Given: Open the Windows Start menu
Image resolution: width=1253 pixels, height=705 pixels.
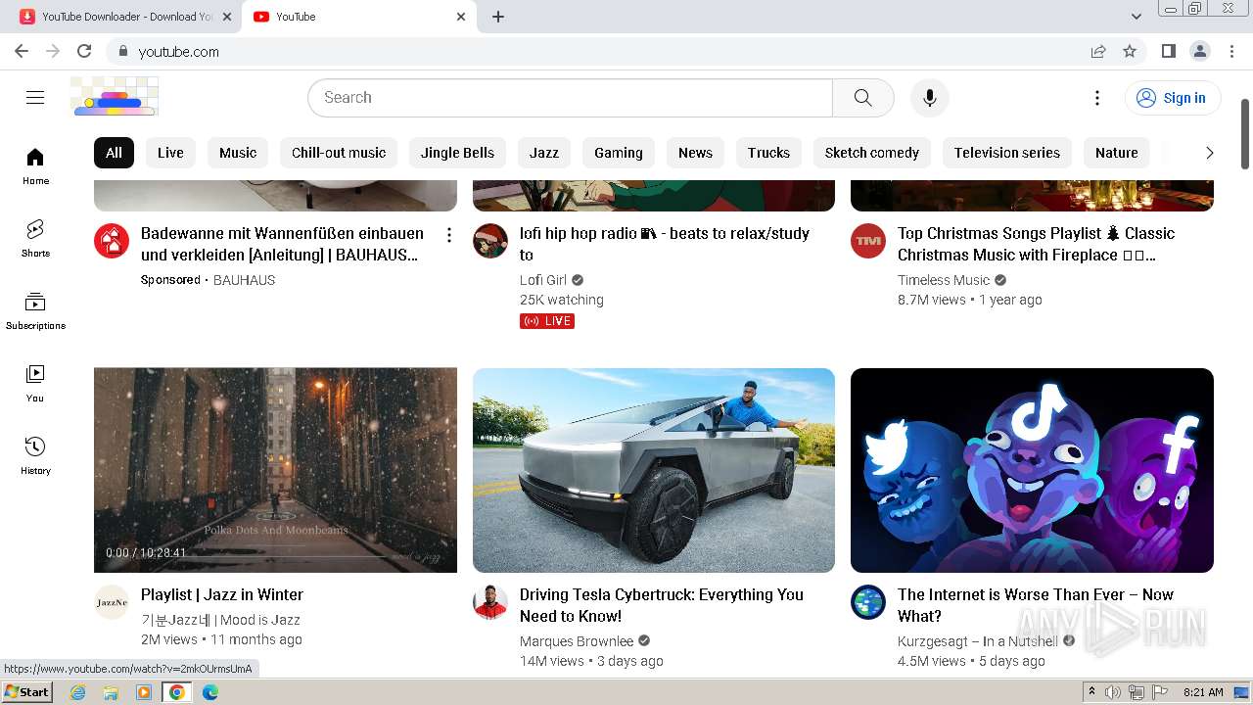Looking at the screenshot, I should (27, 692).
